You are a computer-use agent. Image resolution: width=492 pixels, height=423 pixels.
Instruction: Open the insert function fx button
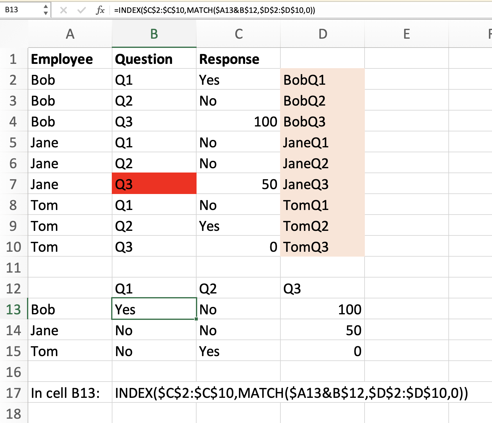(x=100, y=10)
